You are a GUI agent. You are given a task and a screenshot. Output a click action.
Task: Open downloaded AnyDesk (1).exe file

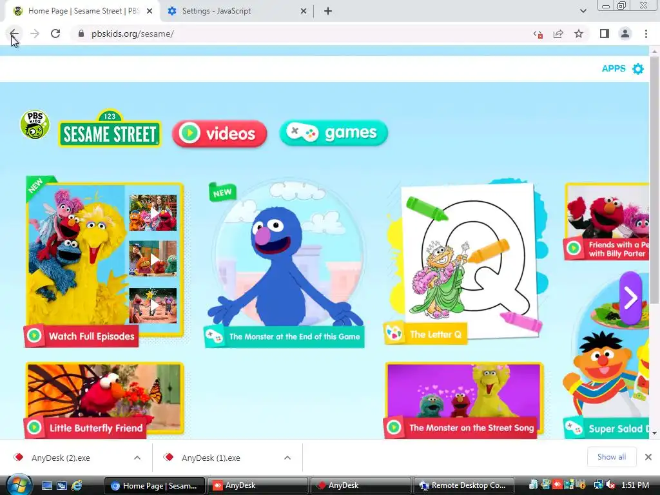[x=211, y=458]
